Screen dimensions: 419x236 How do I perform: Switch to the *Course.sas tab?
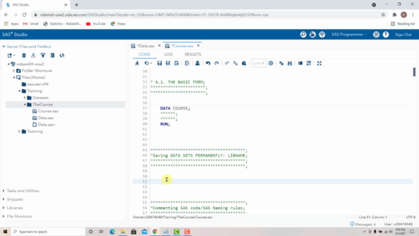click(182, 46)
